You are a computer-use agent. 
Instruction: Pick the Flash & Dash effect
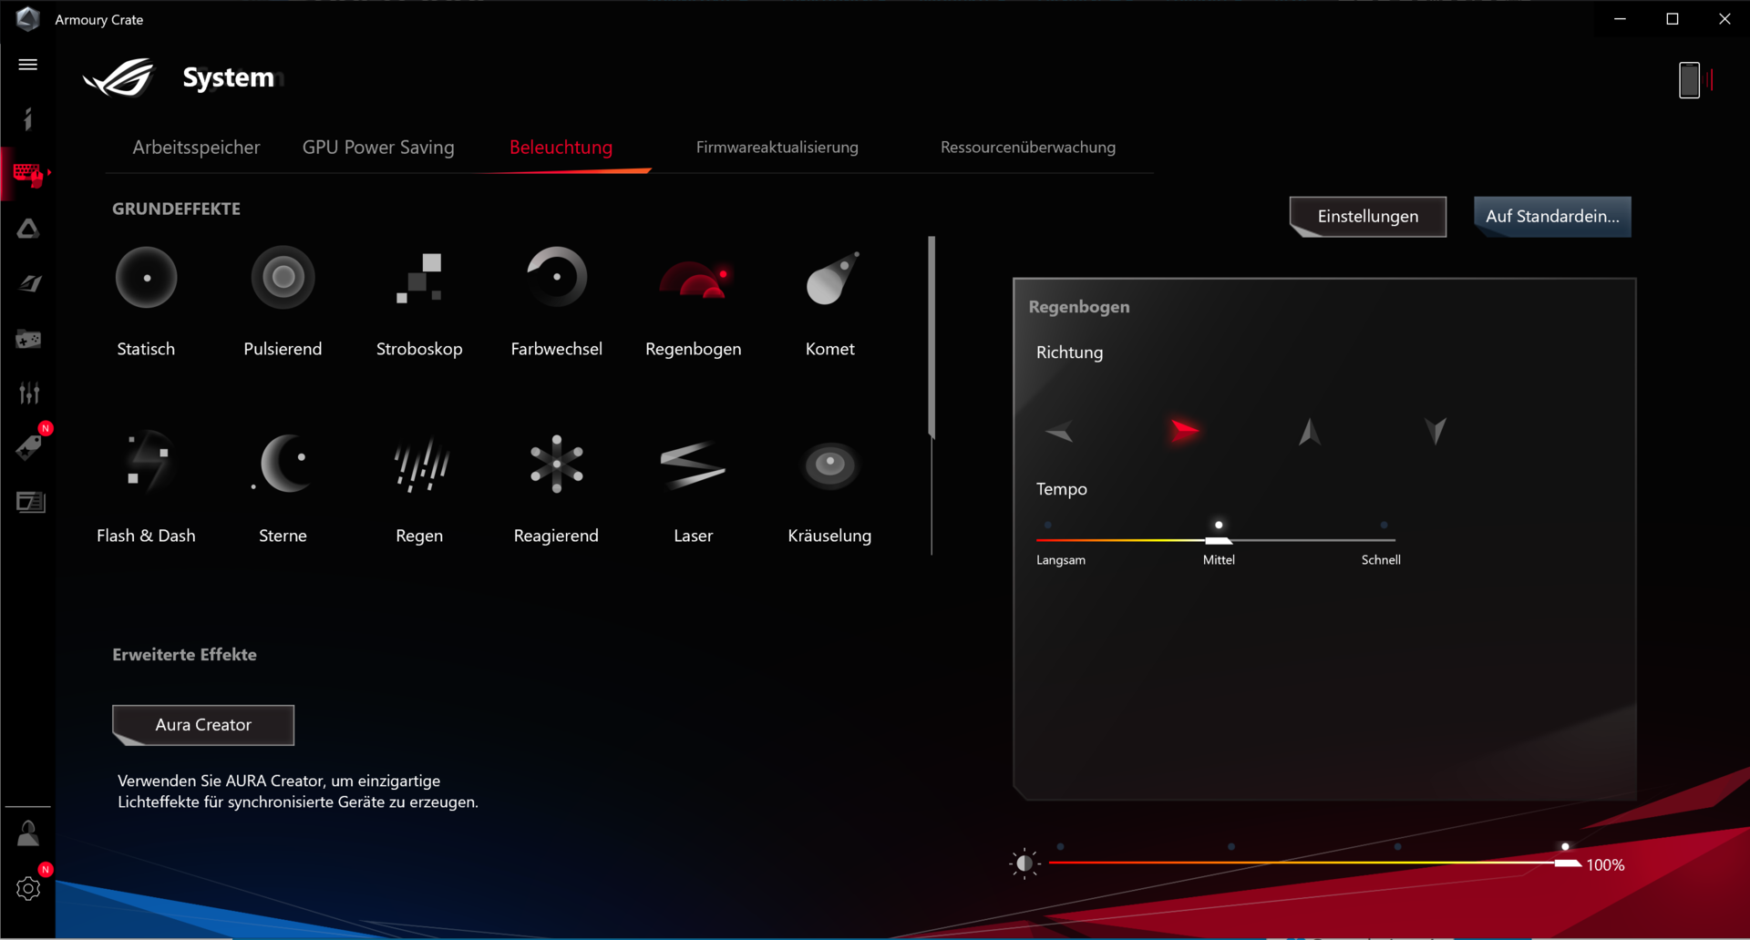click(x=146, y=488)
